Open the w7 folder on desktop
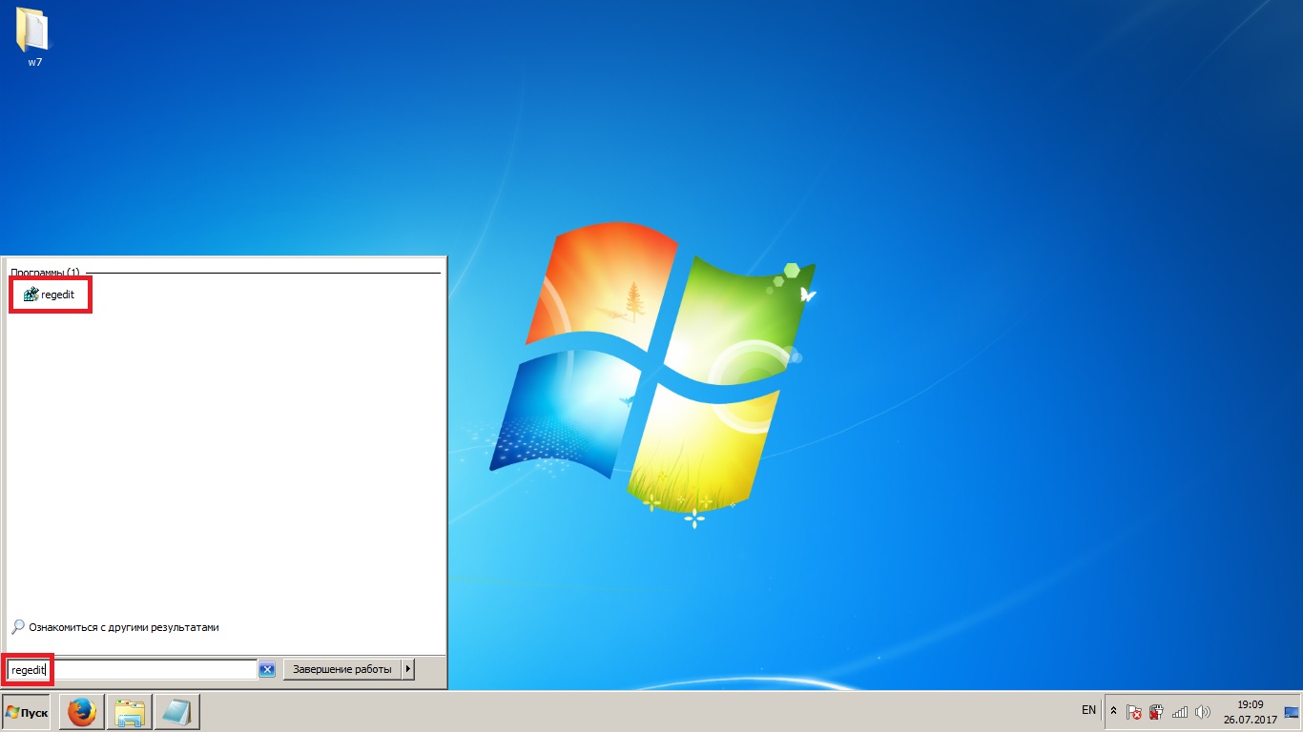The image size is (1303, 732). (34, 37)
